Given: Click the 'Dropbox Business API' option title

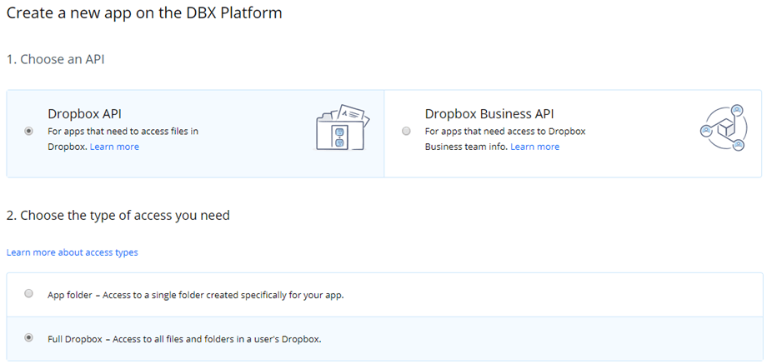Looking at the screenshot, I should (x=489, y=114).
